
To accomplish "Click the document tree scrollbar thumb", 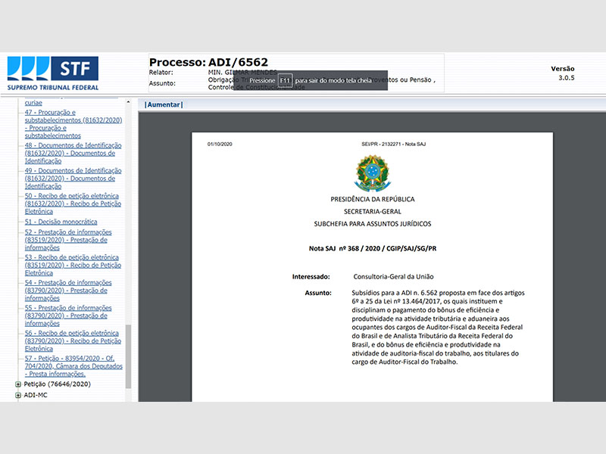I will click(128, 356).
